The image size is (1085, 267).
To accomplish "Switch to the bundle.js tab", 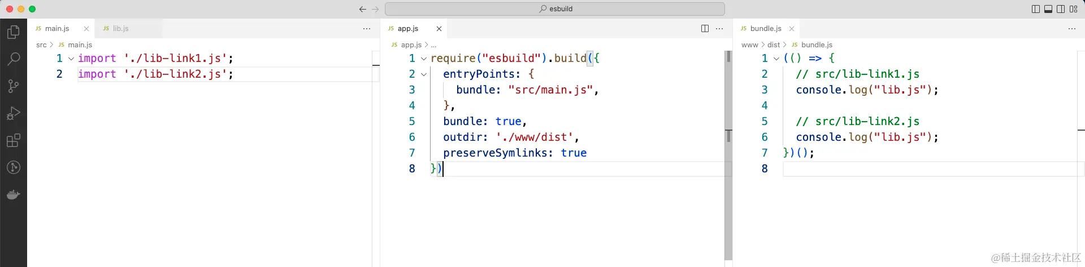I will tap(766, 28).
